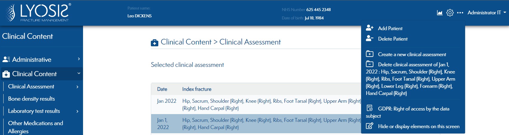
Task: Toggle the three-dots options menu
Action: [460, 13]
